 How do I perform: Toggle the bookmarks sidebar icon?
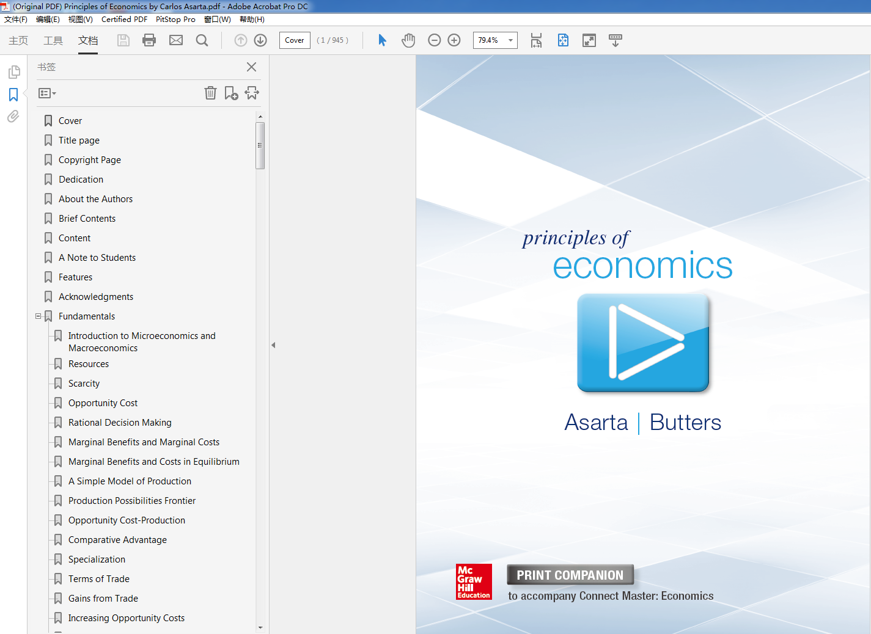coord(13,95)
